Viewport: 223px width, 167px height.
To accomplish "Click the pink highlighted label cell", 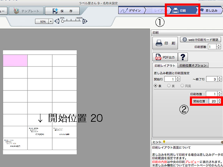I will 15,61.
